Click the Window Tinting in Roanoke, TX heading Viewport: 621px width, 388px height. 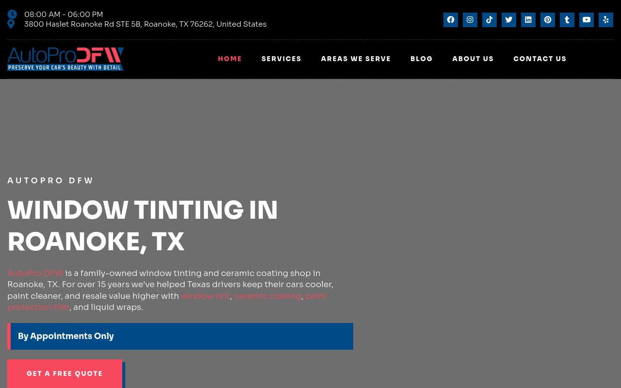tap(143, 226)
